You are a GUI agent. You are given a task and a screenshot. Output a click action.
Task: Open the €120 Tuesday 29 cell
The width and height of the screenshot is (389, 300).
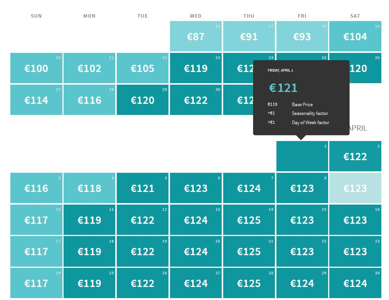[x=143, y=100]
